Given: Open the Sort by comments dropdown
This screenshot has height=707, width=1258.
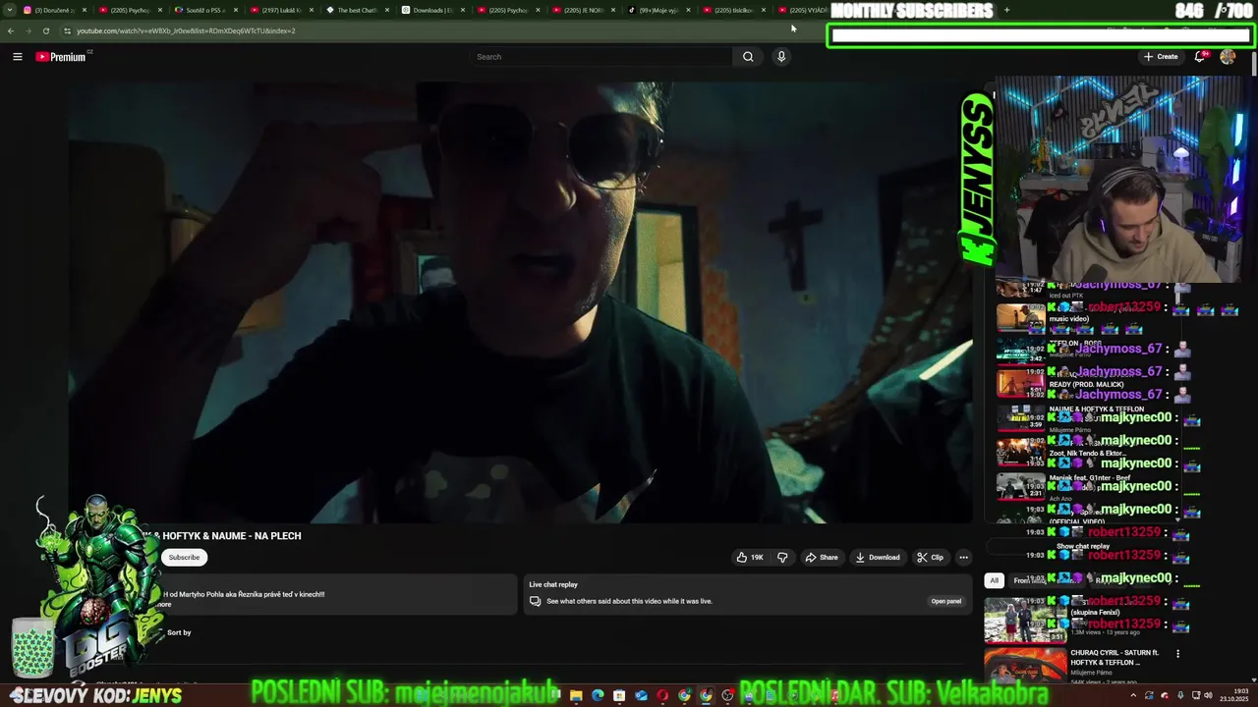Looking at the screenshot, I should pos(179,632).
